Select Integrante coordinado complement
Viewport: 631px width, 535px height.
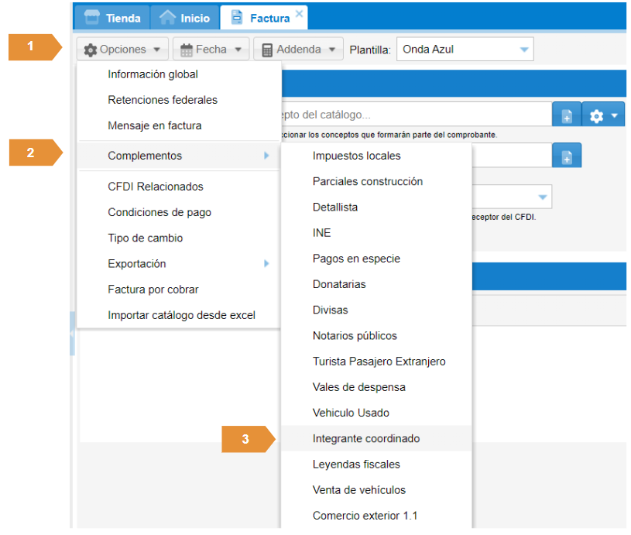coord(366,438)
